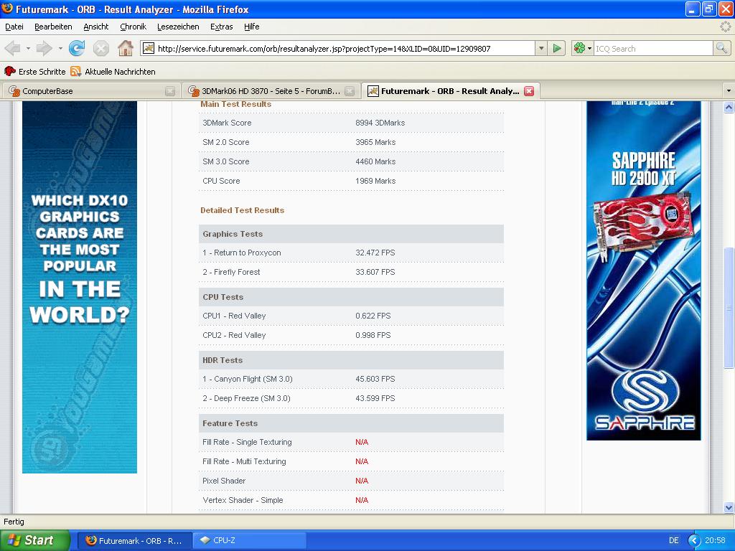Click the Deep Freeze 43.599 FPS value
This screenshot has width=735, height=551.
[x=375, y=398]
